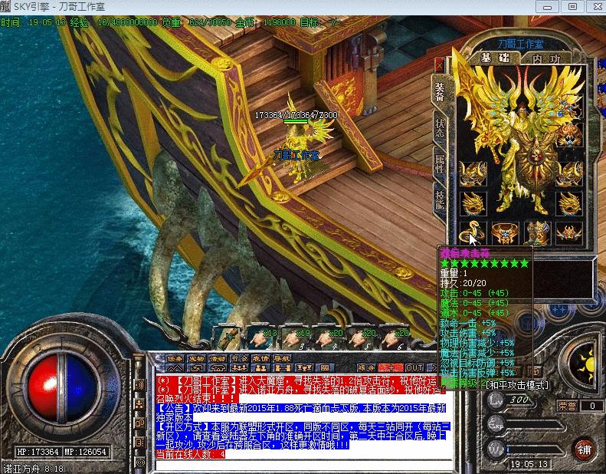Select the jeweled charm bottom-right slot

click(x=569, y=233)
